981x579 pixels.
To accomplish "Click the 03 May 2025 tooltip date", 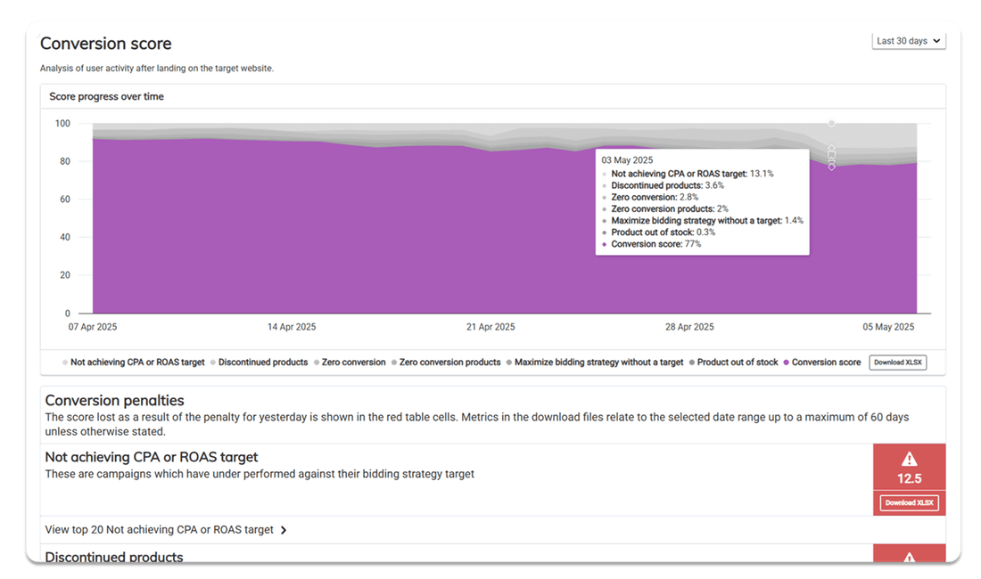I will pyautogui.click(x=627, y=160).
